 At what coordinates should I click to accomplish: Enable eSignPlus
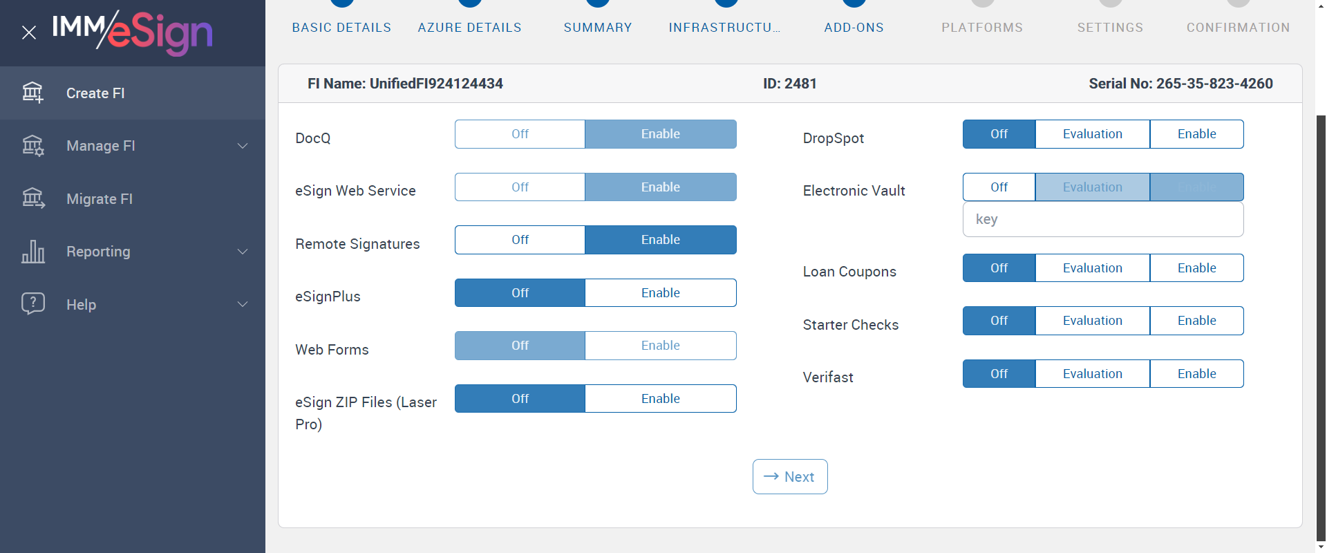661,293
